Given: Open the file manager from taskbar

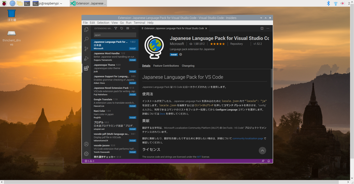Looking at the screenshot, I should pyautogui.click(x=20, y=3).
